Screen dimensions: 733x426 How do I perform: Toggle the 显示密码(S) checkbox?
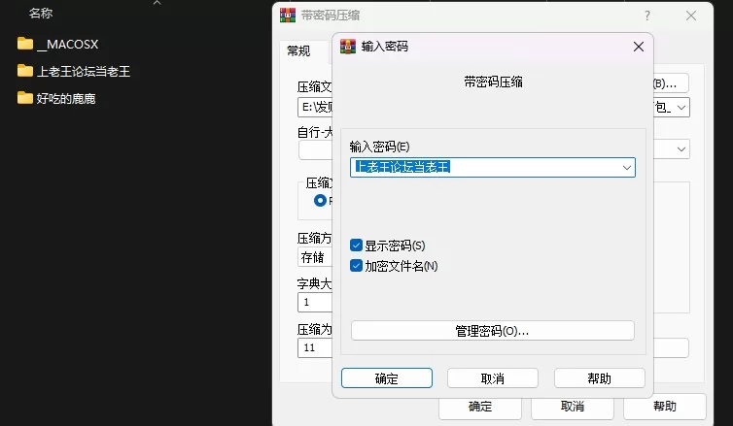[356, 246]
